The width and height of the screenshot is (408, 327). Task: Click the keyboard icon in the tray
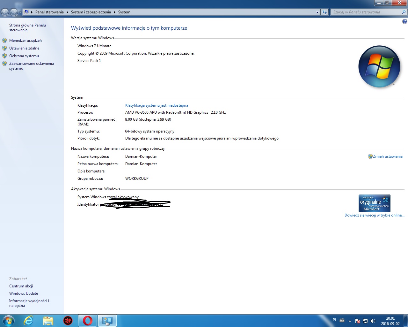[x=342, y=320]
